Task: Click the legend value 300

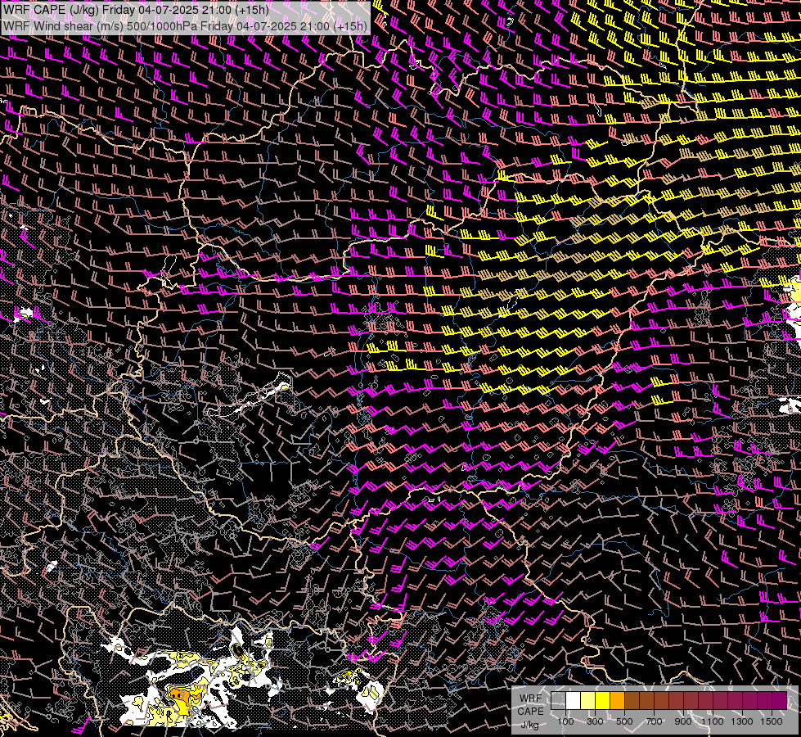Action: tap(595, 721)
